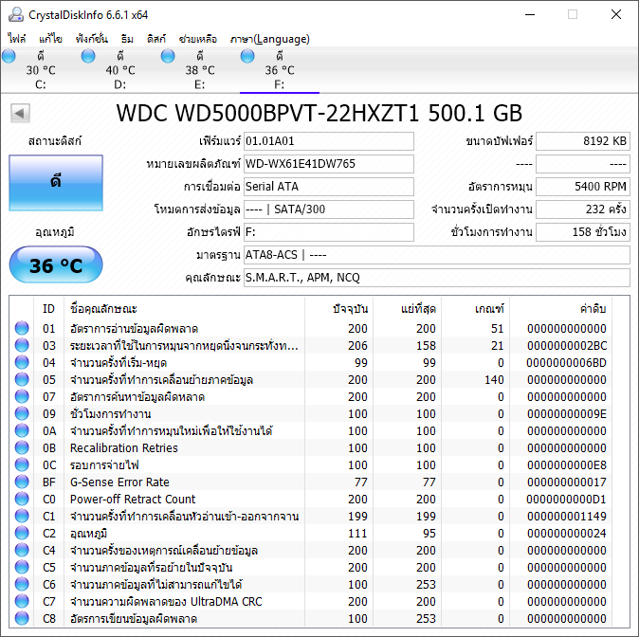This screenshot has height=637, width=639.
Task: Click status orb for attribute 09
Action: 22,413
